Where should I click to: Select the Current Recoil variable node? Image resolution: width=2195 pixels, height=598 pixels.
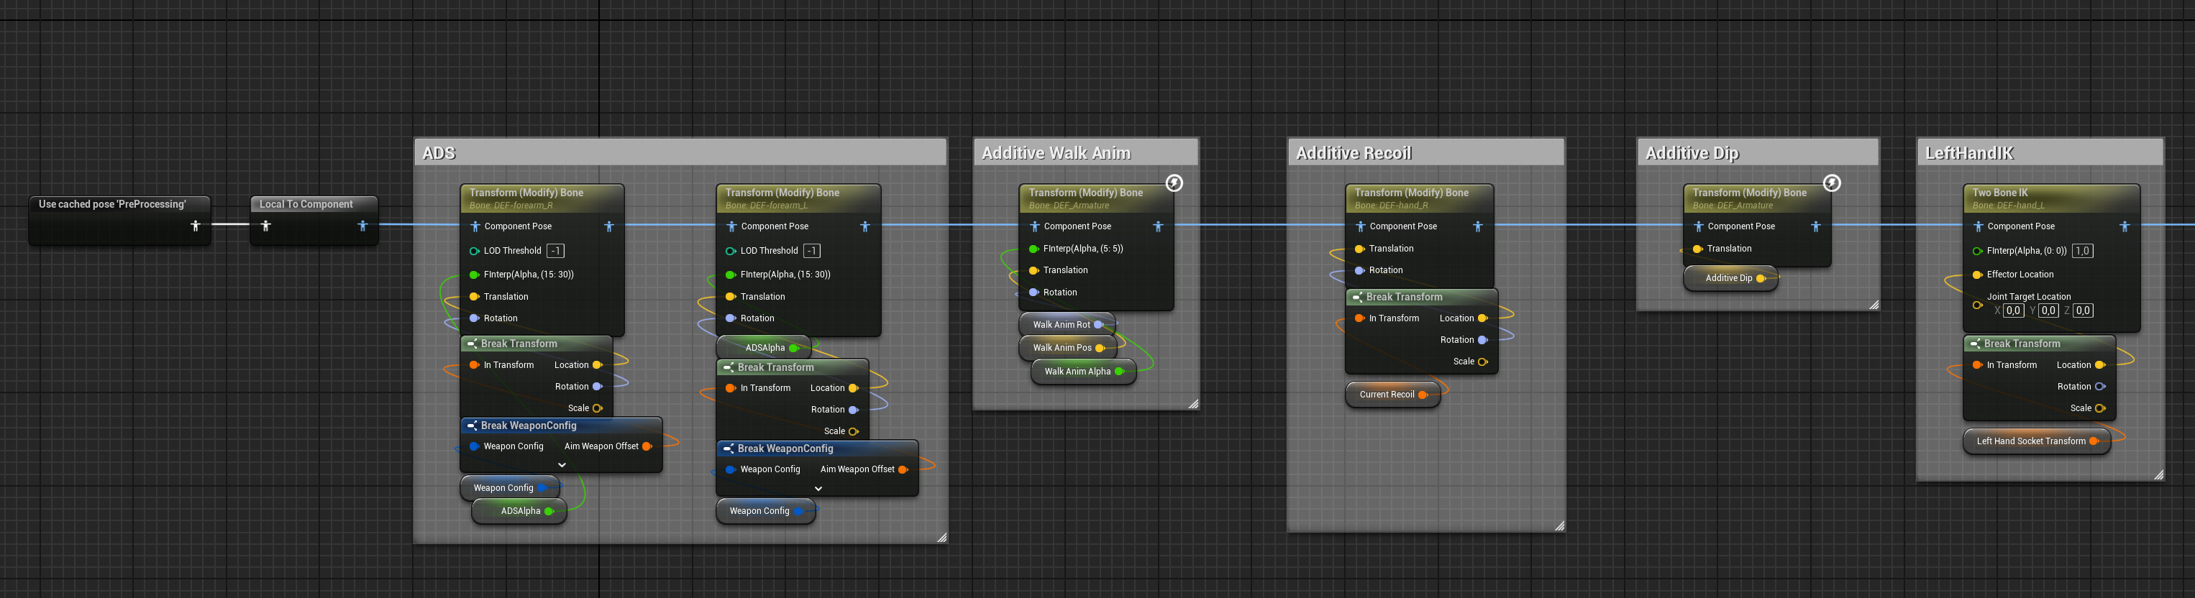(1392, 395)
